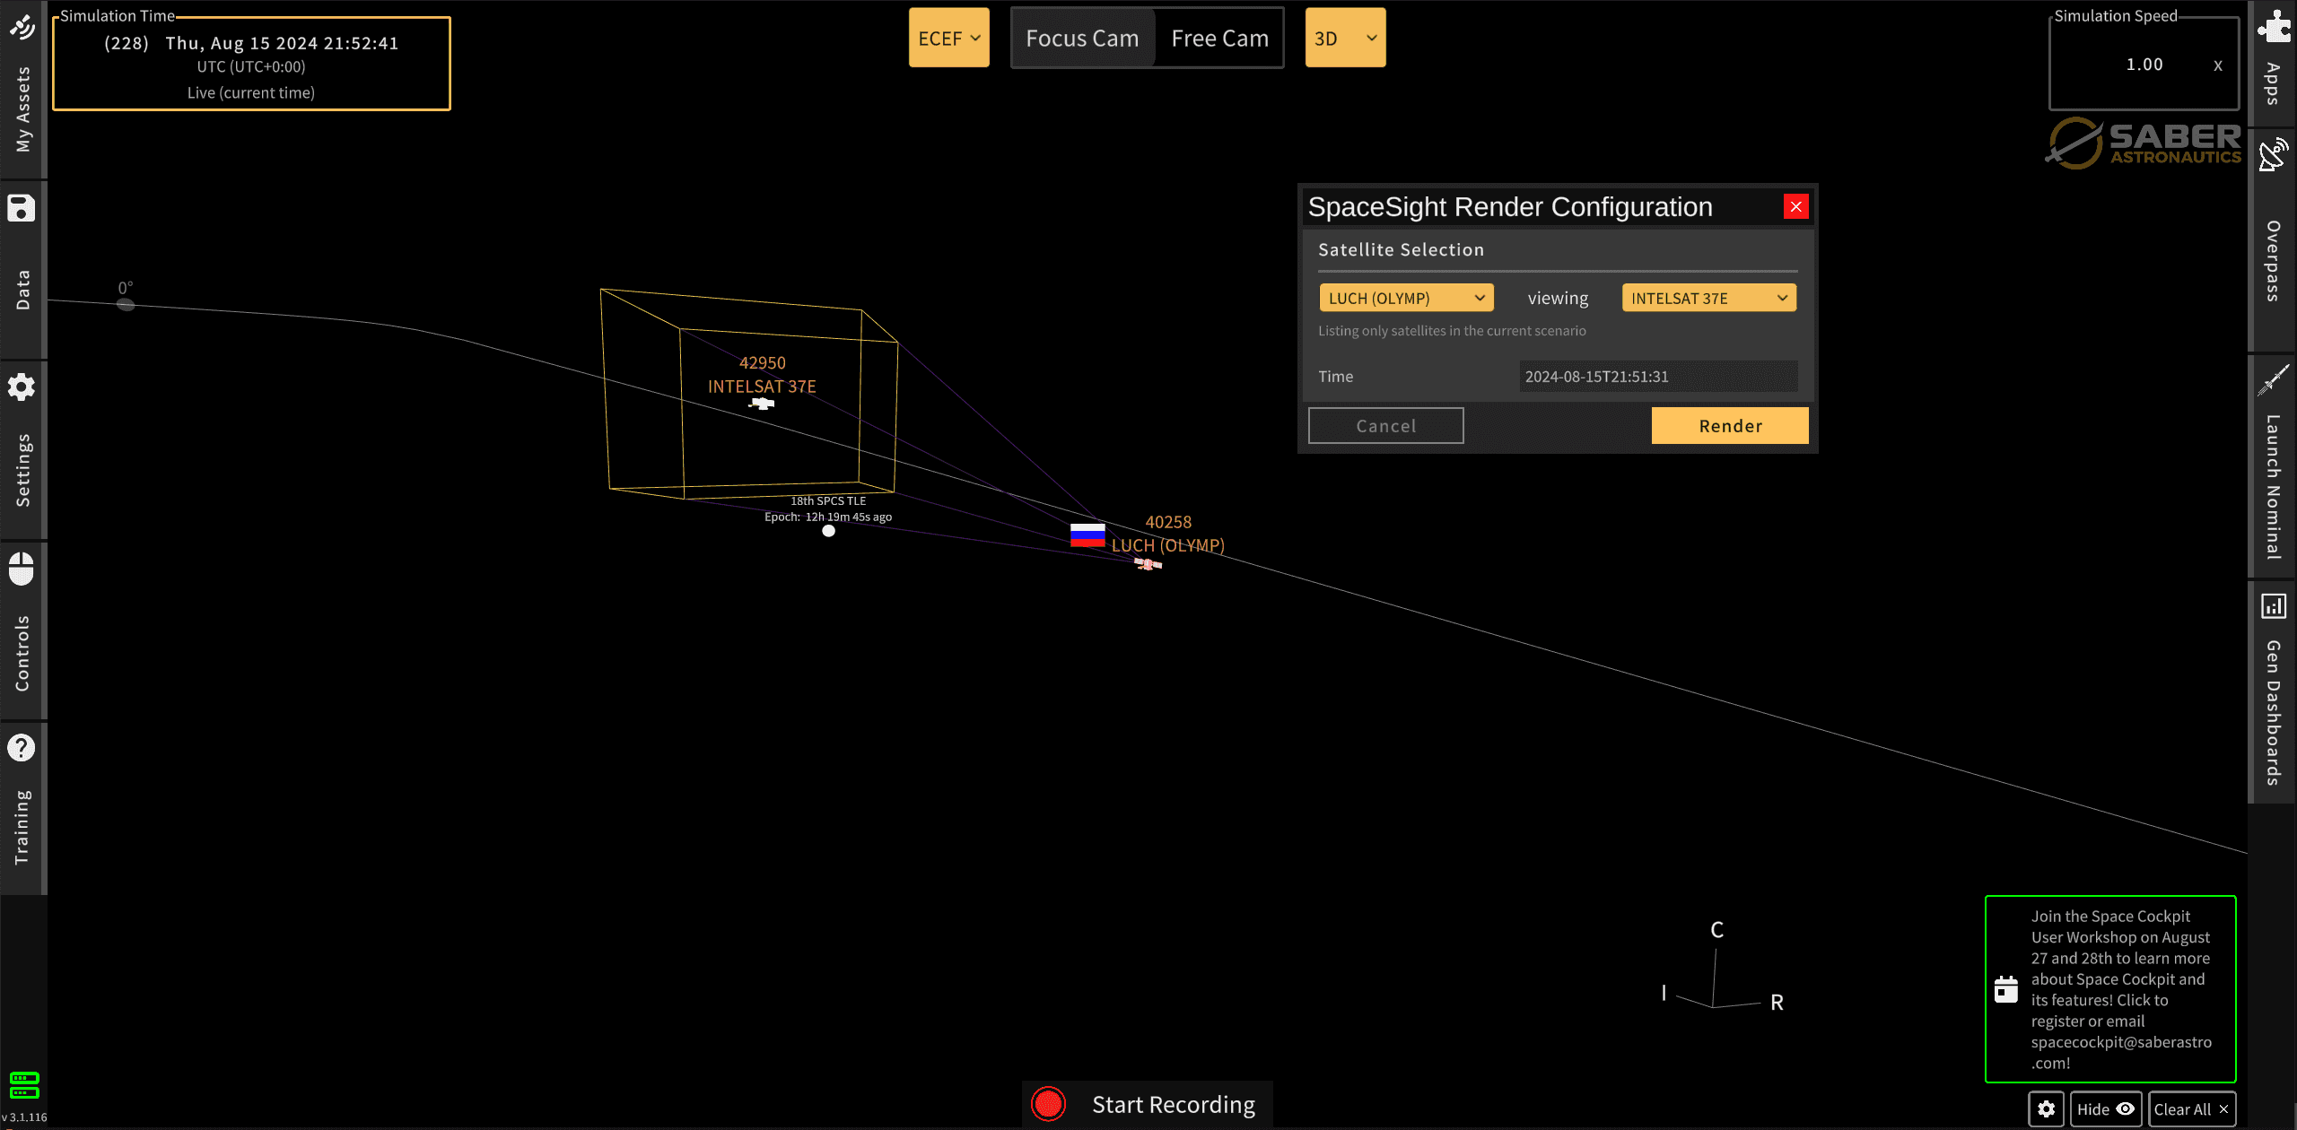Screen dimensions: 2297x1130
Task: Open the Settings gear icon in sidebar
Action: tap(22, 387)
